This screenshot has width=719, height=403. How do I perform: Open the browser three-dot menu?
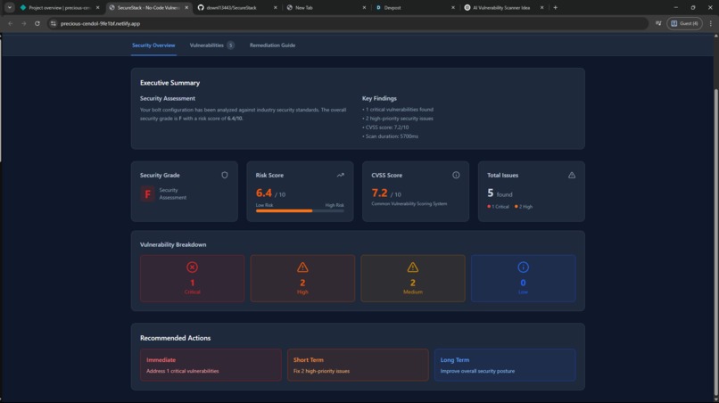(x=711, y=23)
